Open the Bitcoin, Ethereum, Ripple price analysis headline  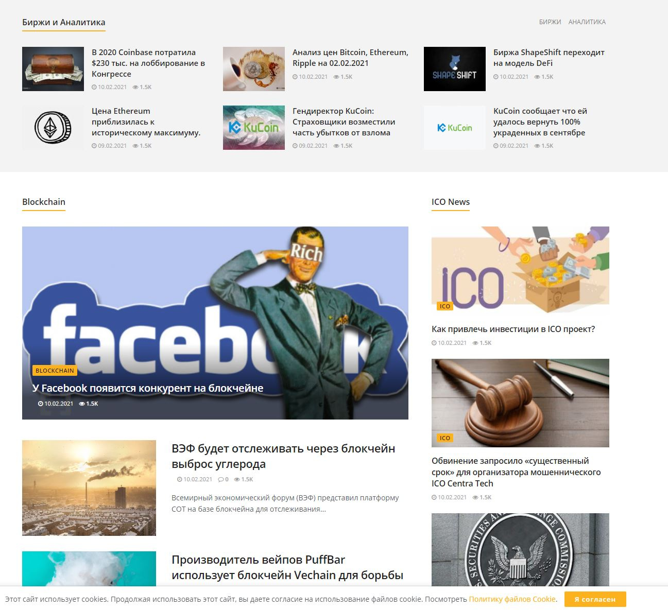pos(350,58)
